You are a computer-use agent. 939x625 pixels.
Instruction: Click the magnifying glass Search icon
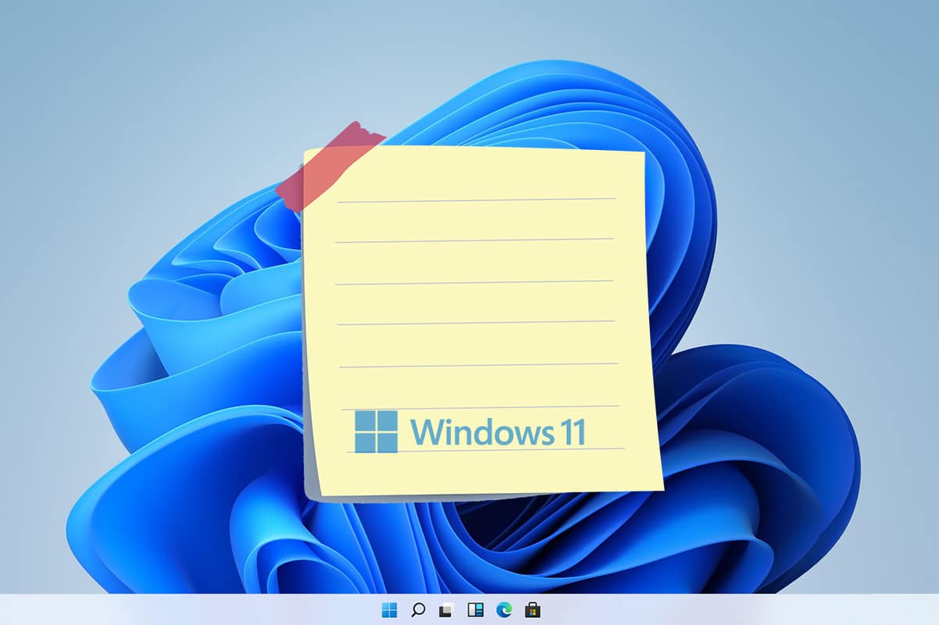[x=418, y=609]
